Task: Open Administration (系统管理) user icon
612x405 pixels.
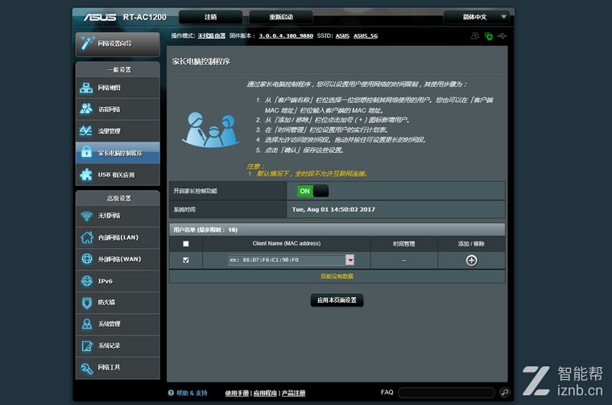Action: [87, 324]
